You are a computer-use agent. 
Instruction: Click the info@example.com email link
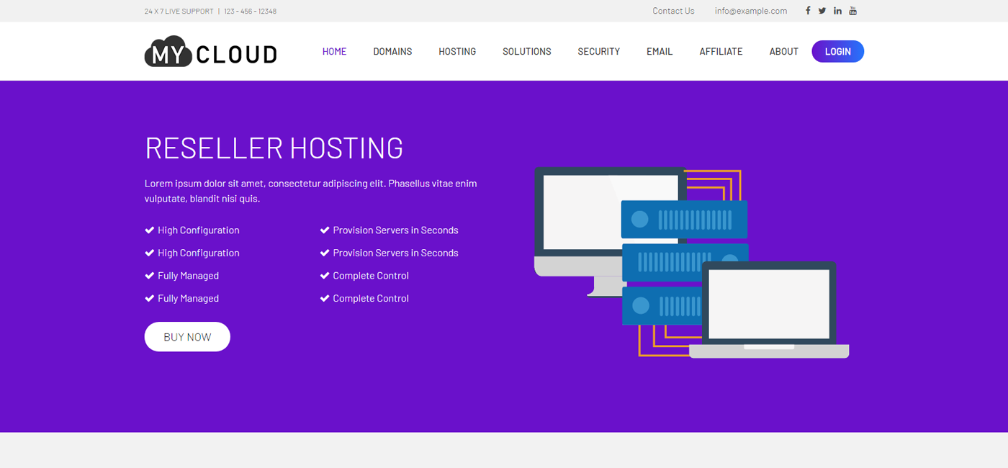pyautogui.click(x=750, y=11)
